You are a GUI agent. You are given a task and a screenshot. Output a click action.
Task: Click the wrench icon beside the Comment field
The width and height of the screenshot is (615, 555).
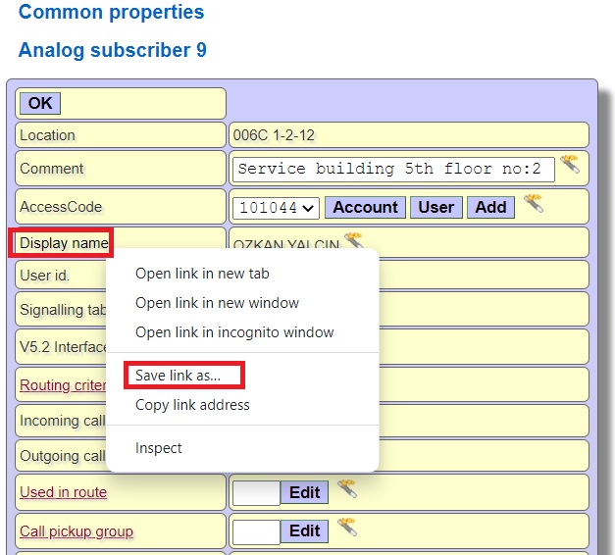(569, 165)
